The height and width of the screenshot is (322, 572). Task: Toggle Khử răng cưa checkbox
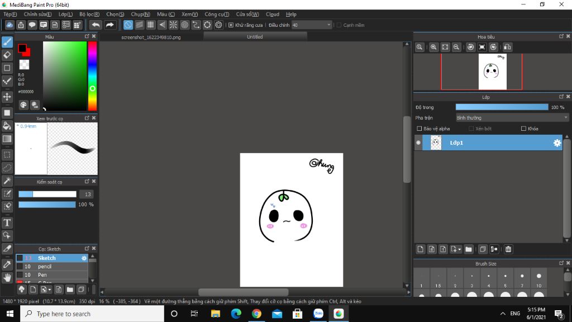231,25
